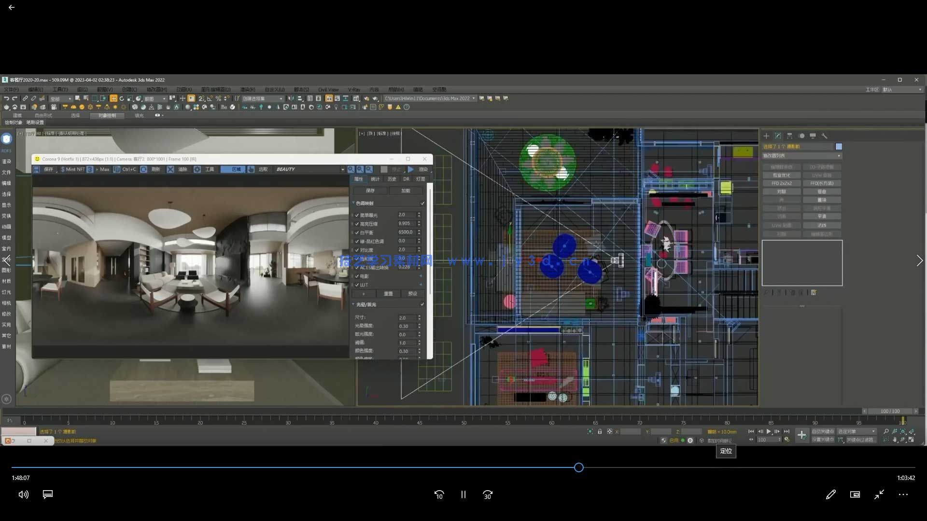
Task: Click the Undo arrow in main toolbar
Action: (x=6, y=98)
